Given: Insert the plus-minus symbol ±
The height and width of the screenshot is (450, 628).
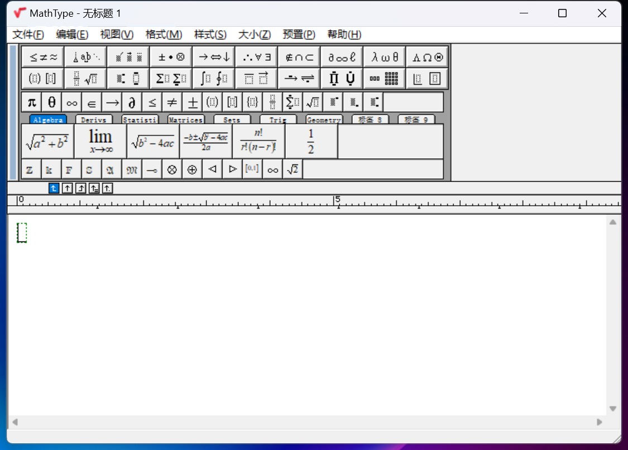Looking at the screenshot, I should (192, 103).
